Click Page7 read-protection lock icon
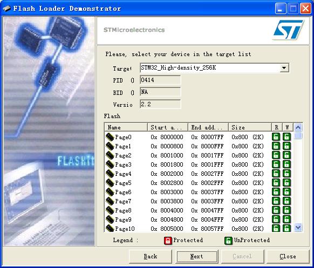This screenshot has height=268, width=314. (x=276, y=201)
